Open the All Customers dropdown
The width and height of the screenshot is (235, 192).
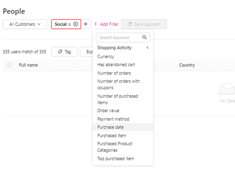tap(25, 24)
